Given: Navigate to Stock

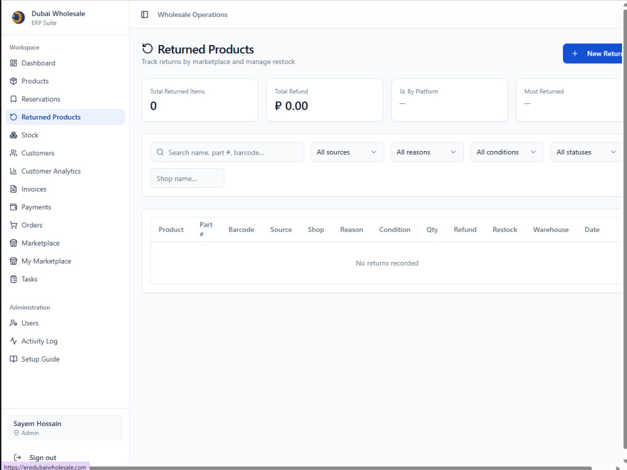Looking at the screenshot, I should point(65,135).
